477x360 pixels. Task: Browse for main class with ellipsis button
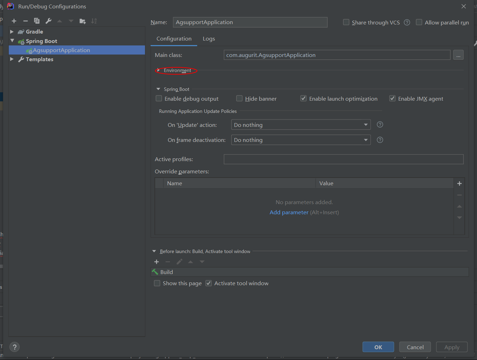point(458,55)
